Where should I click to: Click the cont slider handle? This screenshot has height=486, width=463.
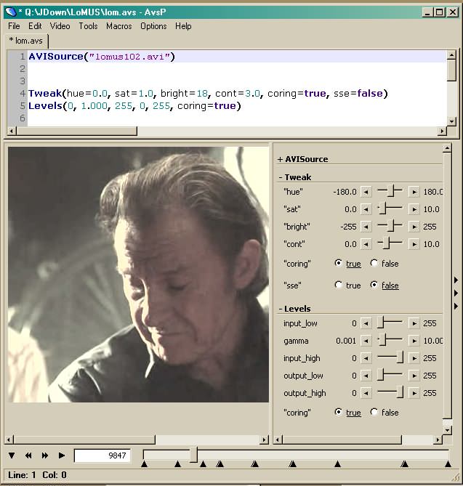click(386, 243)
